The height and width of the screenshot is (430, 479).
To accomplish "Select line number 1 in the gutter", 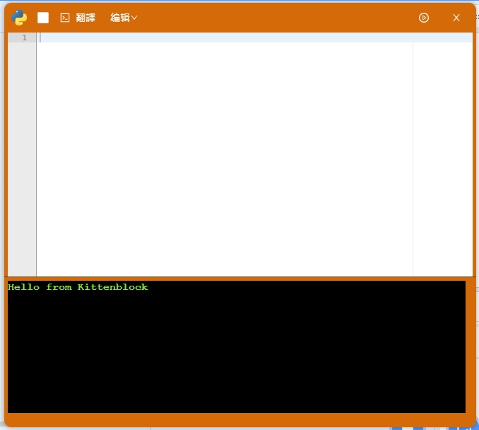I will [24, 37].
